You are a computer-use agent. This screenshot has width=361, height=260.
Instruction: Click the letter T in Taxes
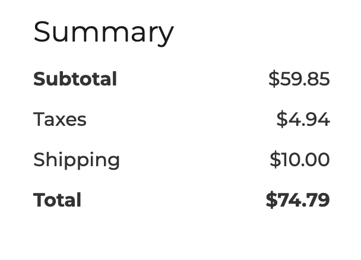point(39,119)
